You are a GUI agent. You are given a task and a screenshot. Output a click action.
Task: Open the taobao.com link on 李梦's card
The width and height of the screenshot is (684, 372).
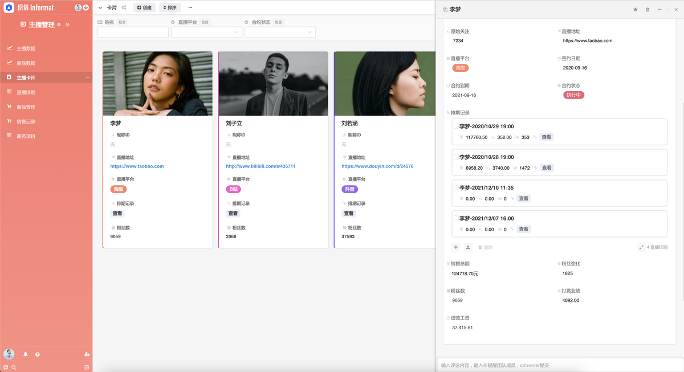point(137,166)
